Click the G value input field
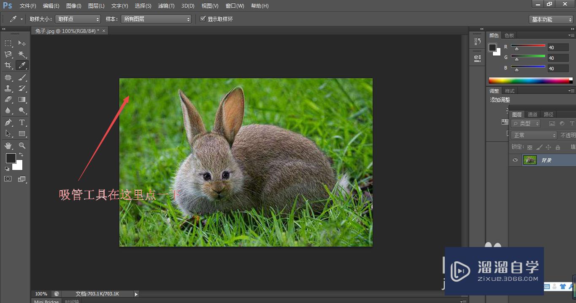576x303 pixels. coord(558,58)
